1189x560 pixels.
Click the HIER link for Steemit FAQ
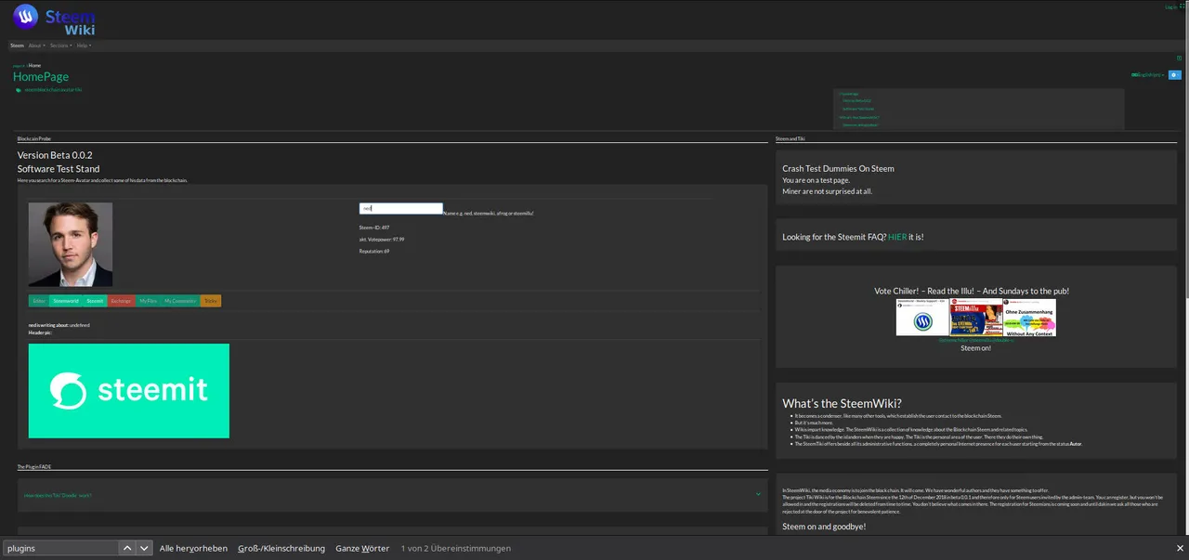click(x=897, y=237)
